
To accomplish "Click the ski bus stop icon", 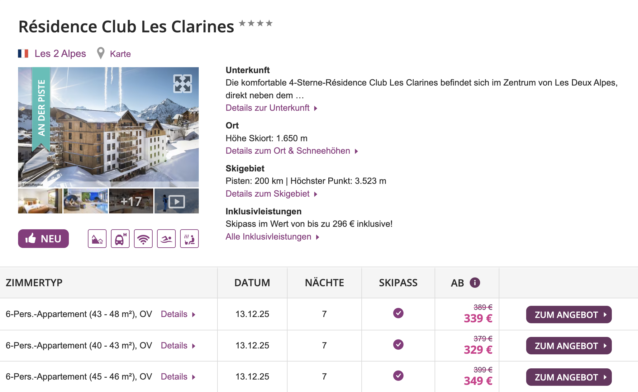I will pos(120,239).
